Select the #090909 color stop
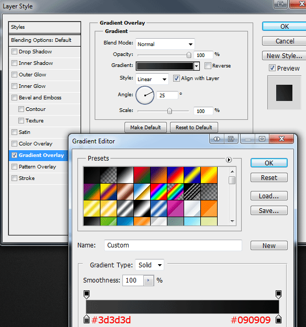Screen dimensions: 306x327 (278, 319)
